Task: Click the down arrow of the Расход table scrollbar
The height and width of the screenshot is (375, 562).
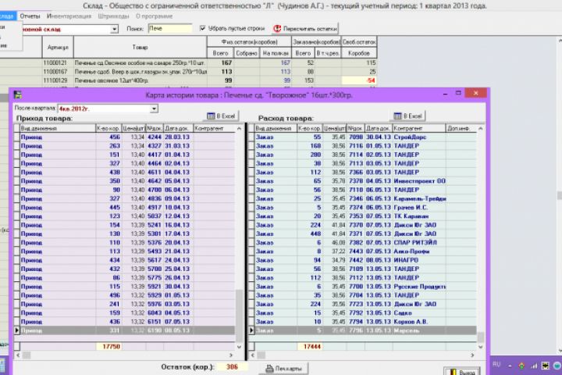Action: click(481, 347)
